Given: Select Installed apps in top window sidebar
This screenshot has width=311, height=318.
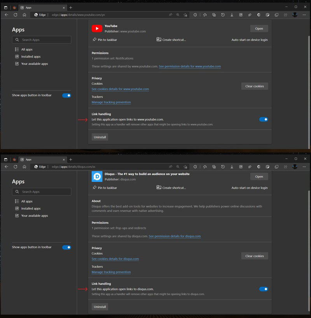Looking at the screenshot, I should click(28, 57).
